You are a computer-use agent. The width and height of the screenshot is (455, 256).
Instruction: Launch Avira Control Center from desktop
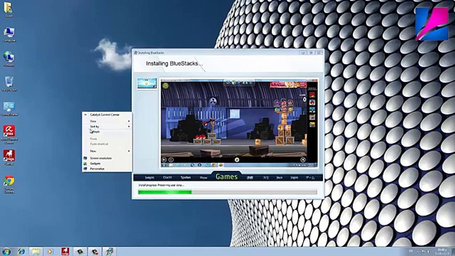(9, 134)
